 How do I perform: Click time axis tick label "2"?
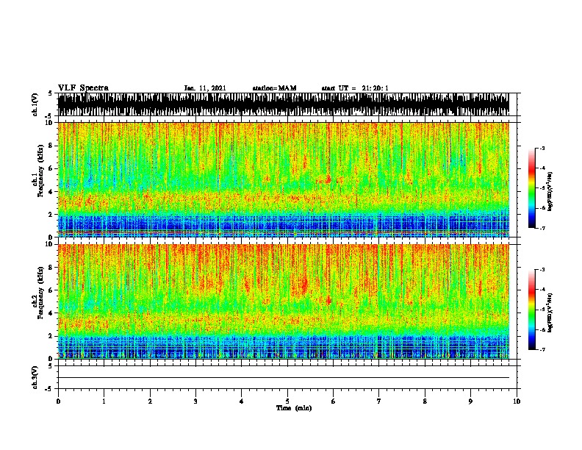pyautogui.click(x=150, y=401)
